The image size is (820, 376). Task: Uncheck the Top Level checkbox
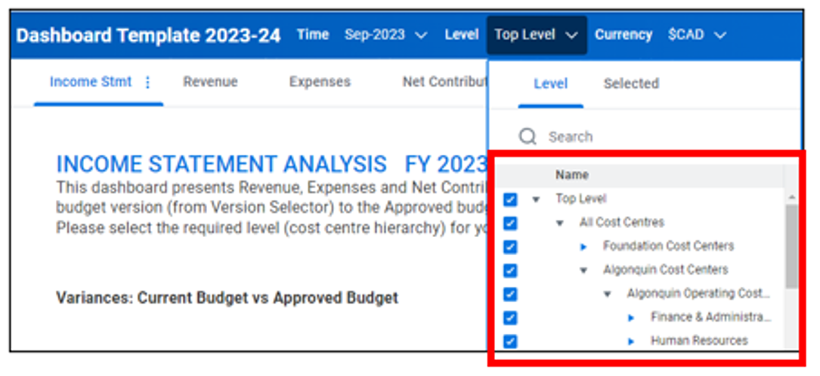point(510,199)
